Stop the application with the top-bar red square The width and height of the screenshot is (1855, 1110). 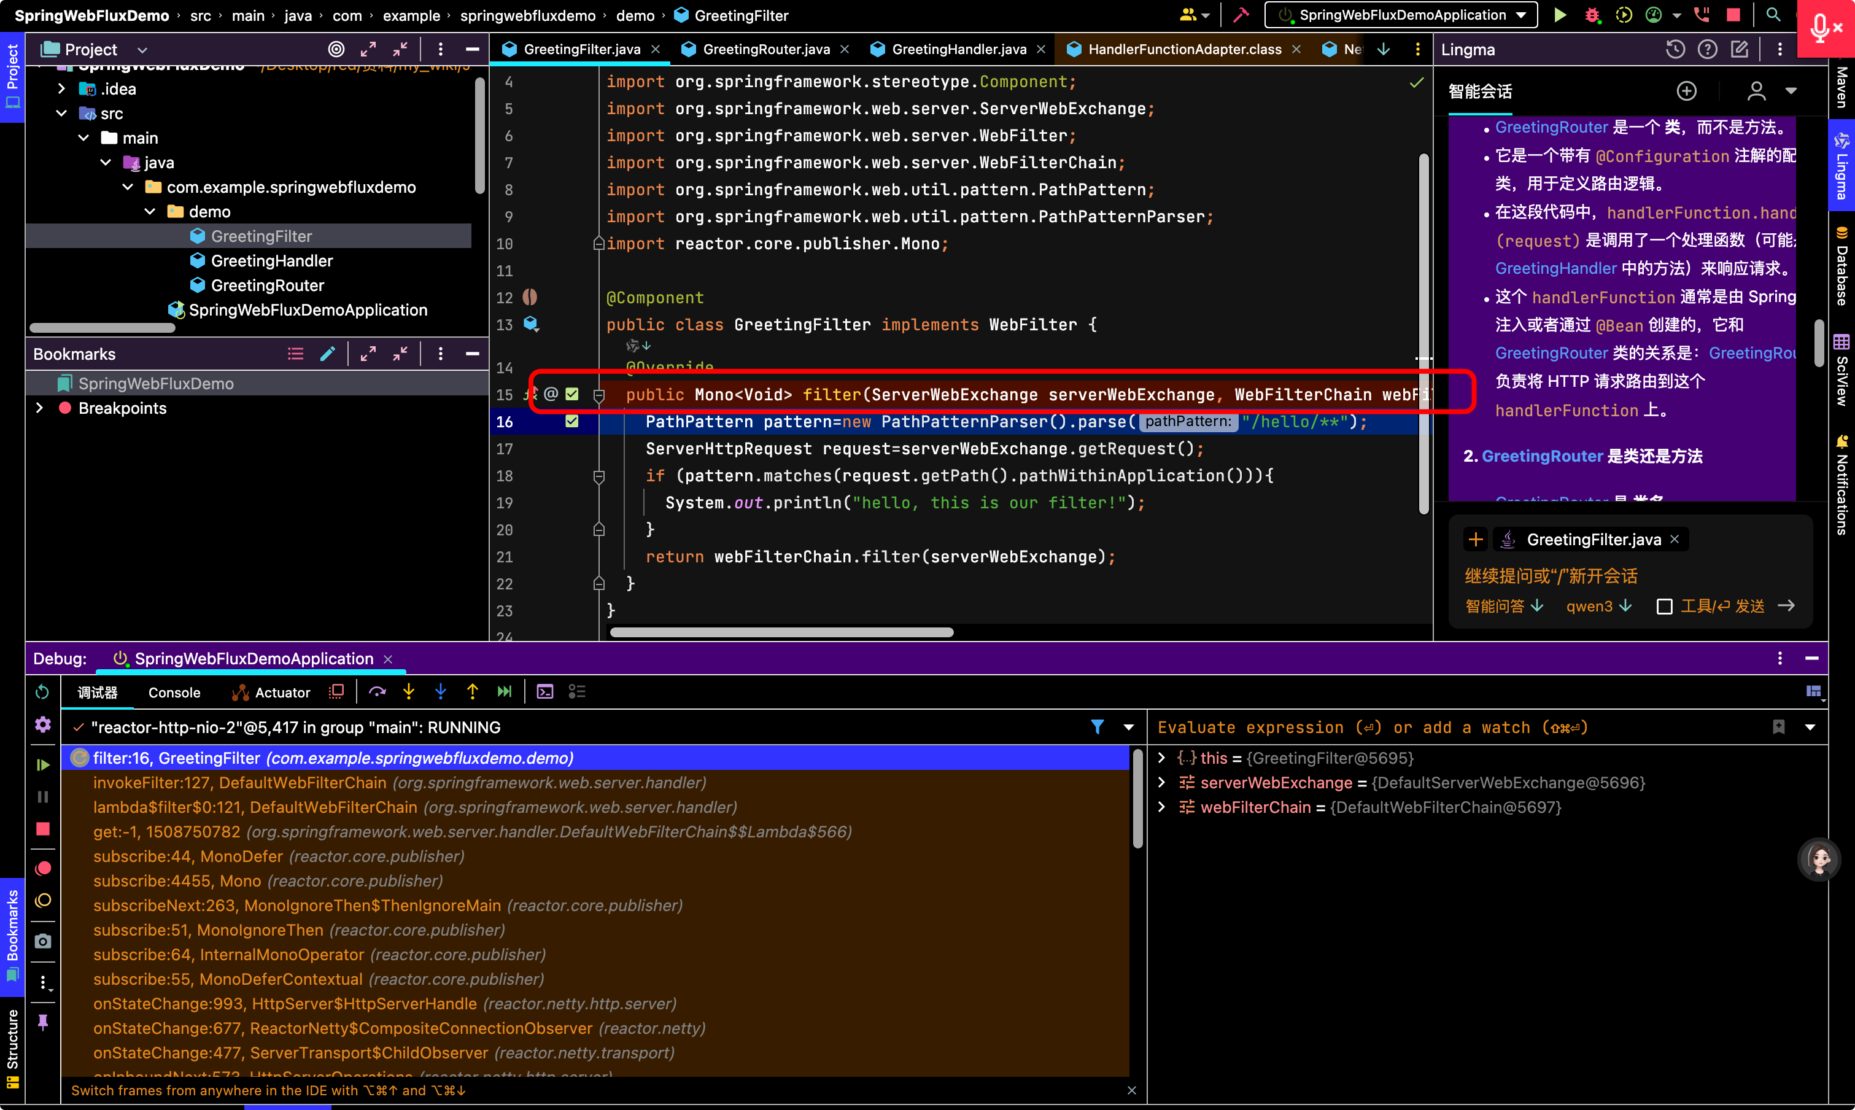click(1733, 15)
